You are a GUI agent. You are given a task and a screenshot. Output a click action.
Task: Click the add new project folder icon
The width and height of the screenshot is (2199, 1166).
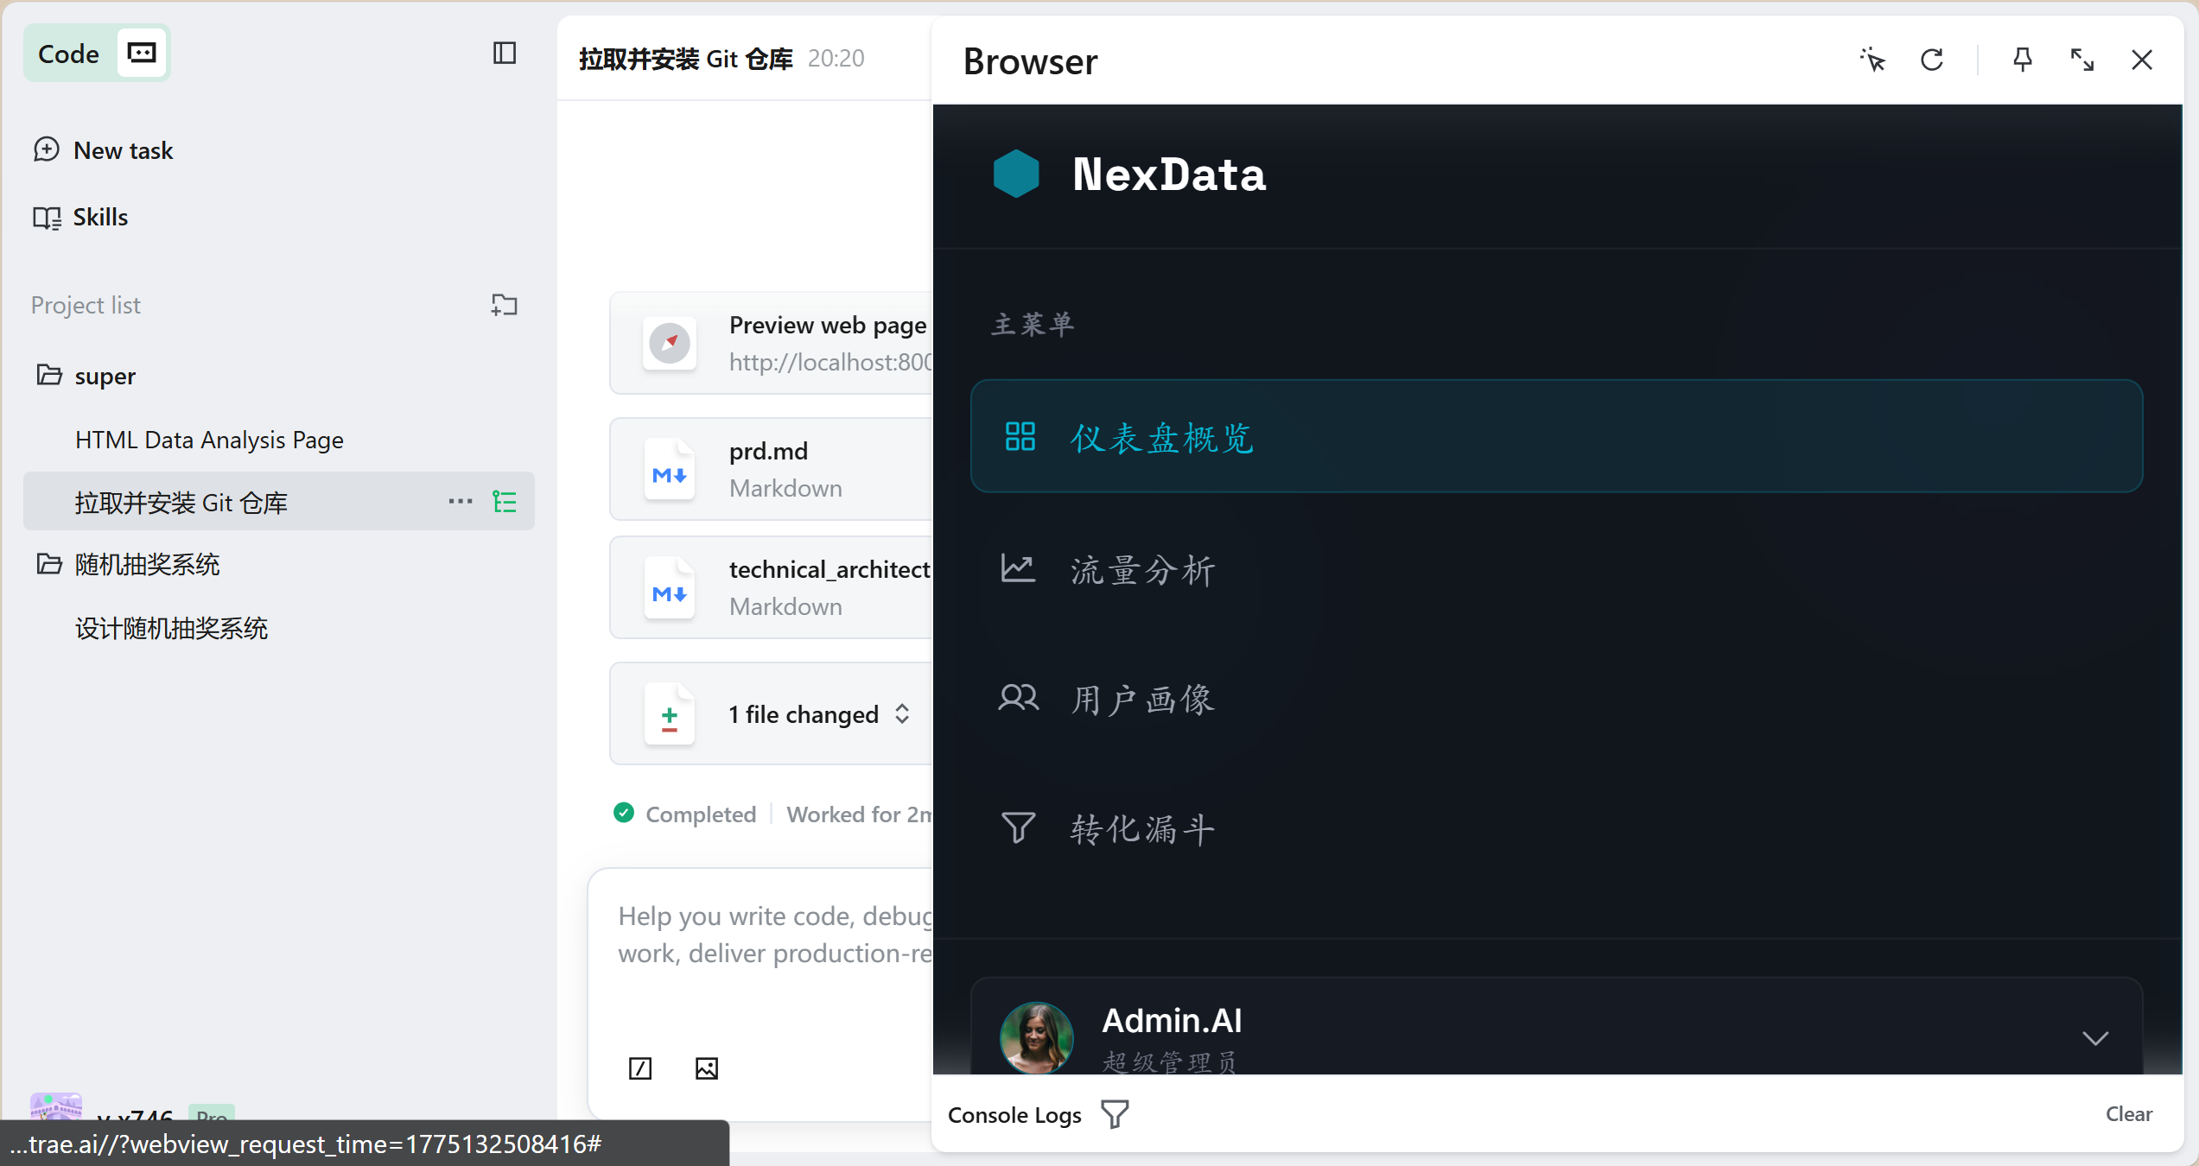click(504, 305)
